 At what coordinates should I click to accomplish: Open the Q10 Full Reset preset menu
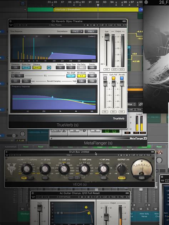tap(64, 197)
